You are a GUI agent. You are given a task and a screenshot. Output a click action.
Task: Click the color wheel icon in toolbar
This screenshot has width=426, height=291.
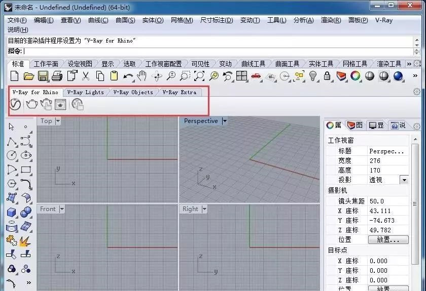click(356, 76)
